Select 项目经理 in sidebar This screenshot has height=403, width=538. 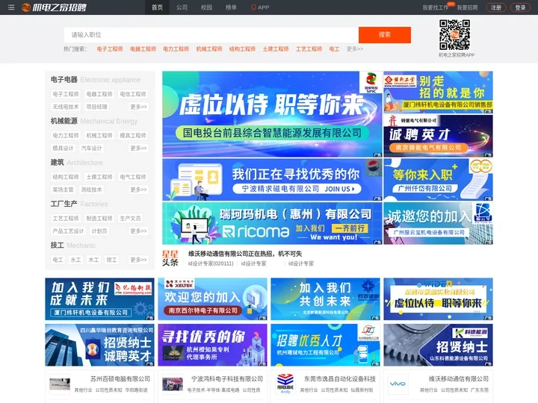click(96, 107)
